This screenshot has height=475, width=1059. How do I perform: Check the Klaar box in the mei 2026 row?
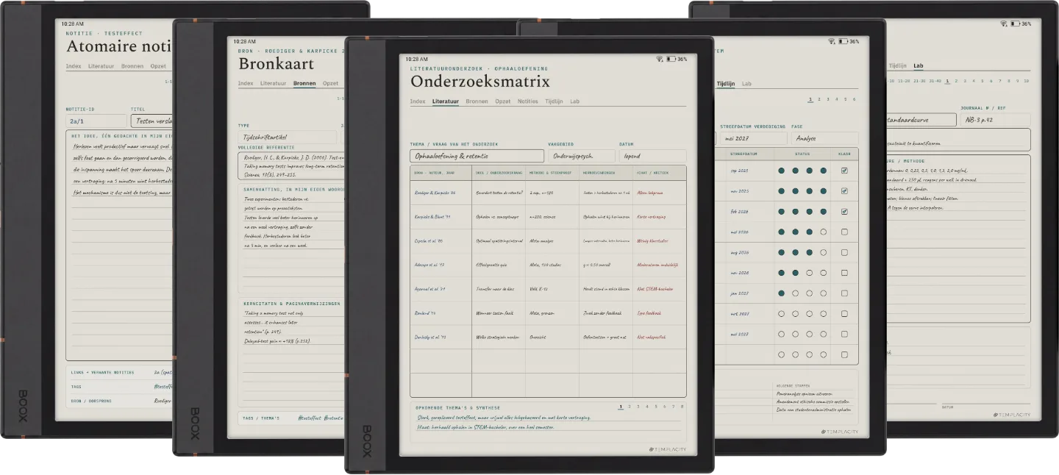(844, 232)
